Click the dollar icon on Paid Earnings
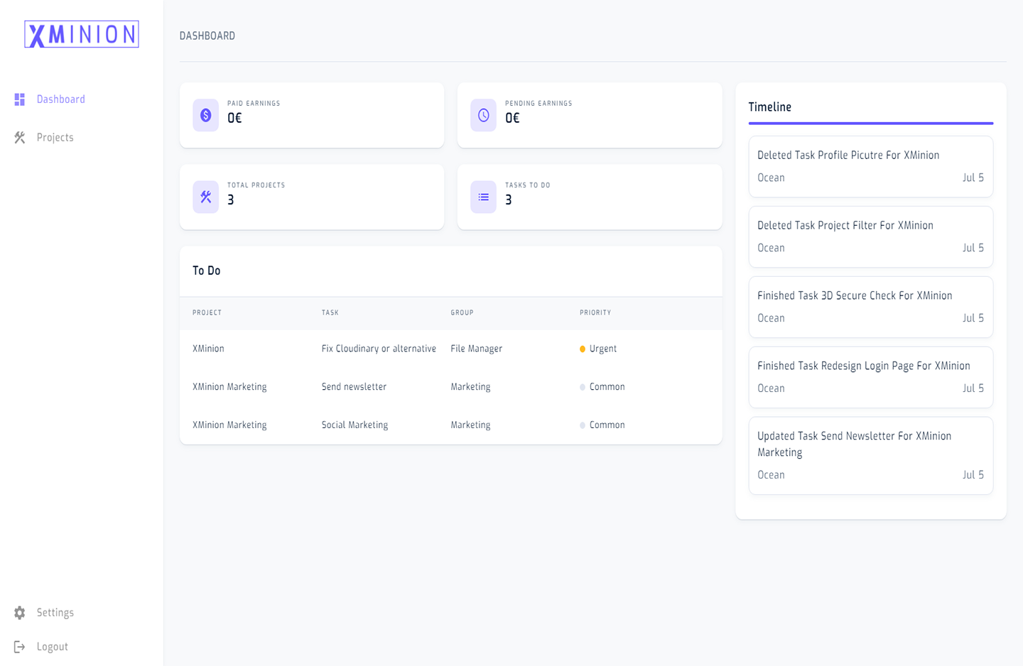Viewport: 1023px width, 666px height. click(205, 115)
